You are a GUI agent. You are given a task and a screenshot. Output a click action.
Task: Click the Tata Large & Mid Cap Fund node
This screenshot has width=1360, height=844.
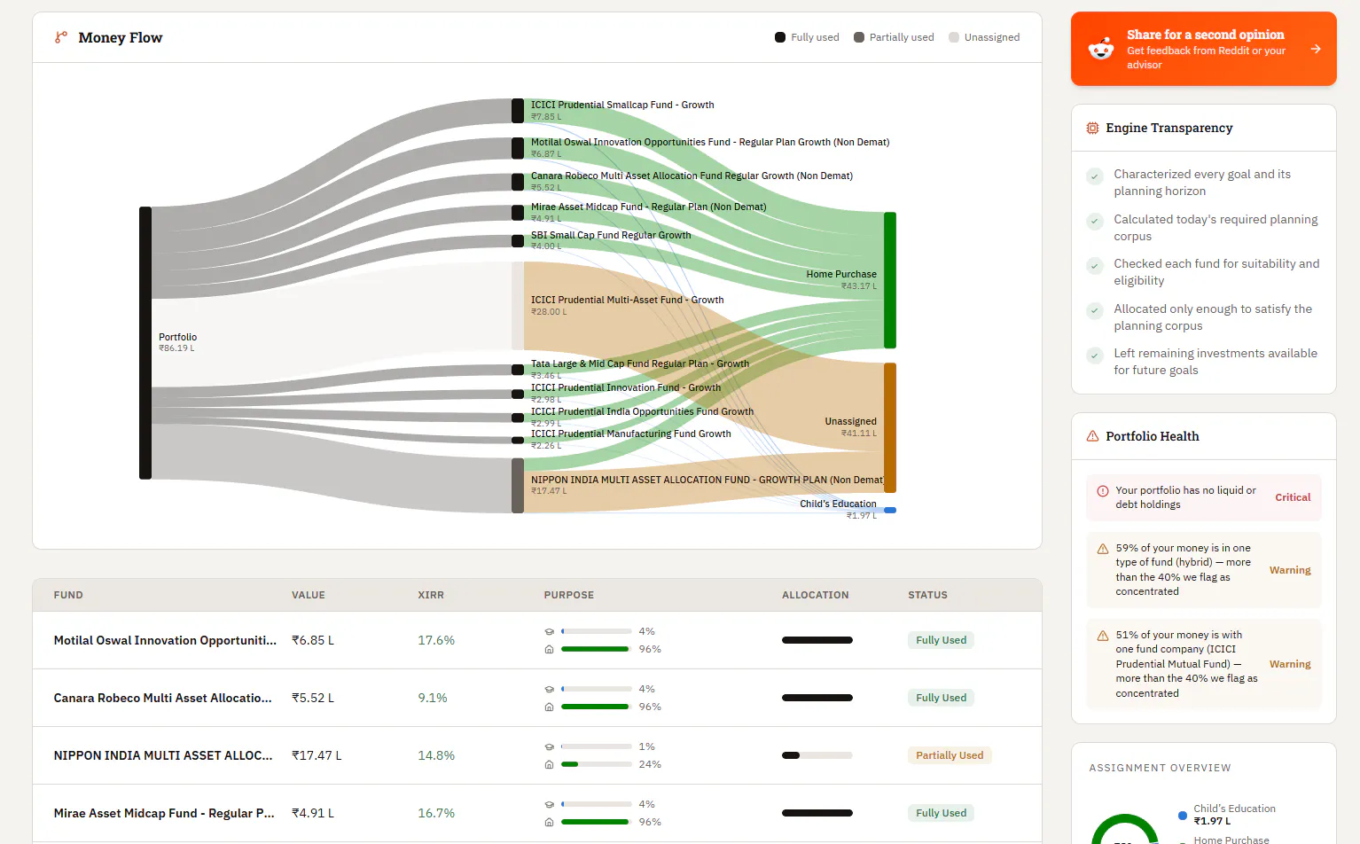tap(518, 370)
